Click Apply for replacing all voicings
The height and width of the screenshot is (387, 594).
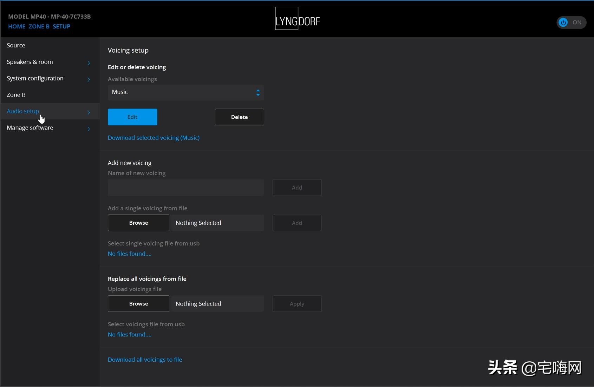[x=297, y=304]
